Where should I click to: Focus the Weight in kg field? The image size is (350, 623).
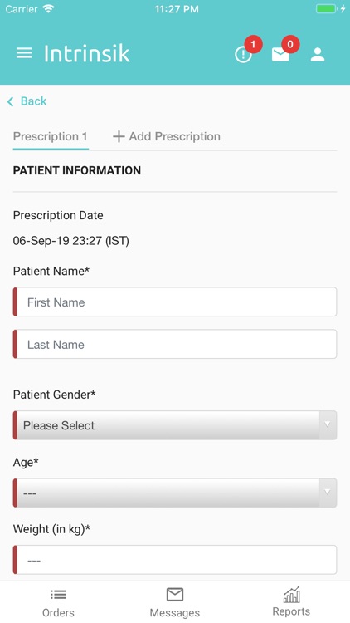point(175,559)
